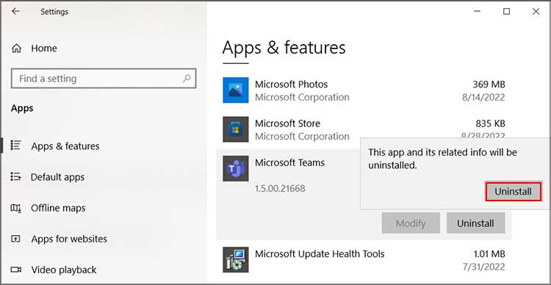Click the Apps & features list icon
Screen dimensions: 551x285
[x=16, y=145]
